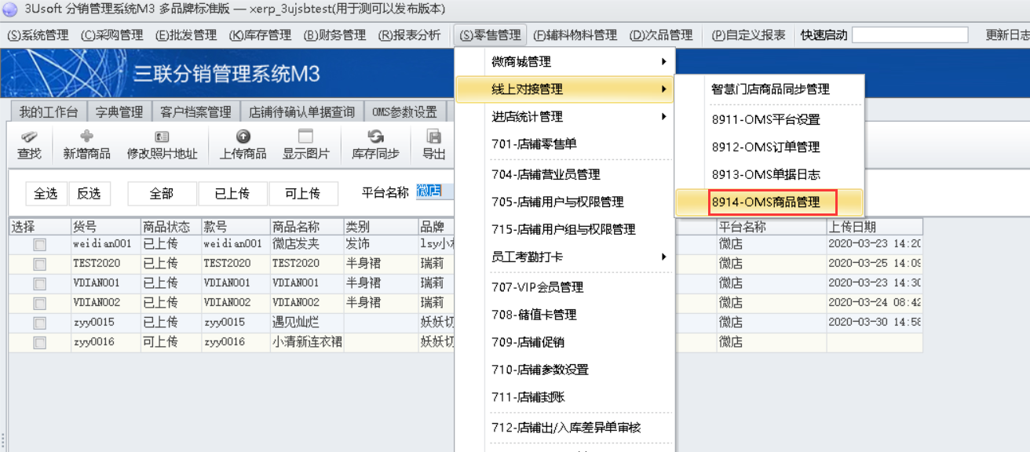Open the (F)辅料物料管理 menu
Image resolution: width=1030 pixels, height=452 pixels.
(575, 35)
